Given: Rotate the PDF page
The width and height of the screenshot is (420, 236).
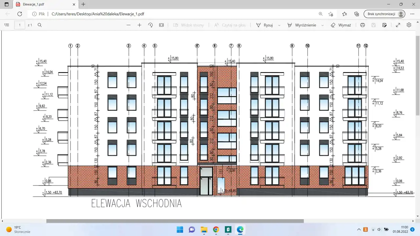Looking at the screenshot, I should [x=151, y=25].
